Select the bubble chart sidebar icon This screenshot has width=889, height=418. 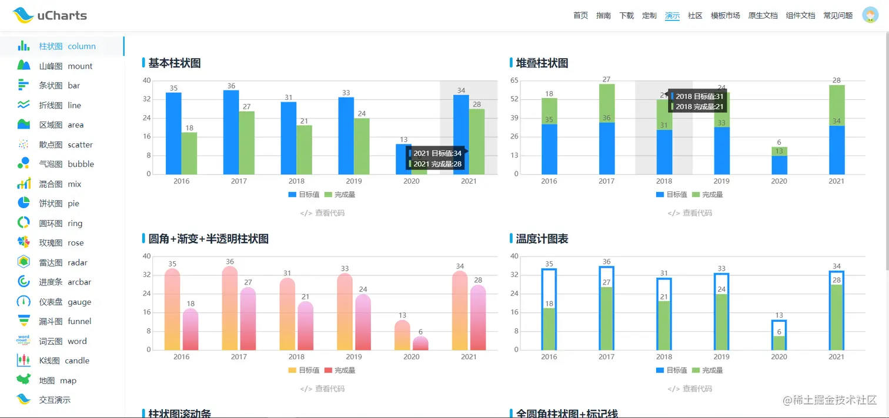pos(24,164)
